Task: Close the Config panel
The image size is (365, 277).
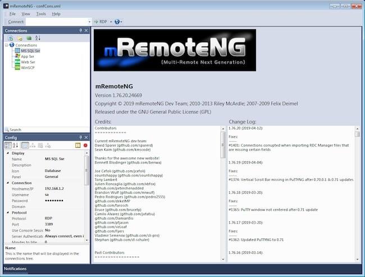Action: pyautogui.click(x=86, y=138)
